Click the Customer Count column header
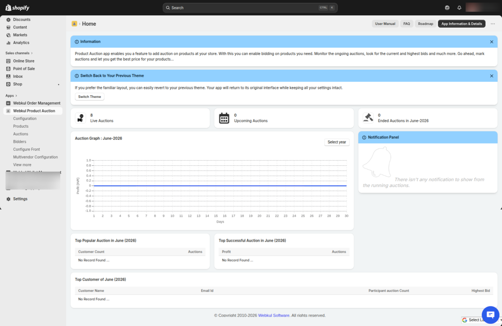 tap(91, 252)
